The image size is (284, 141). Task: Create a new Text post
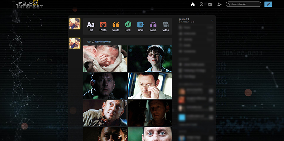[x=91, y=26]
